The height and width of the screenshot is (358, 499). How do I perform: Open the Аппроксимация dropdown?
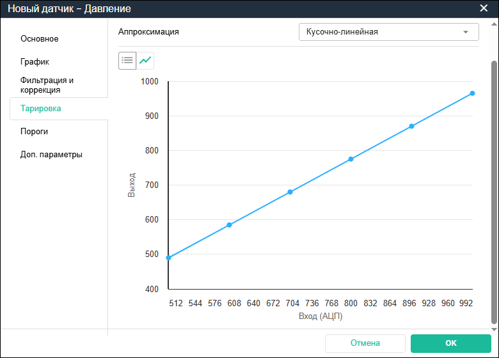[x=388, y=32]
